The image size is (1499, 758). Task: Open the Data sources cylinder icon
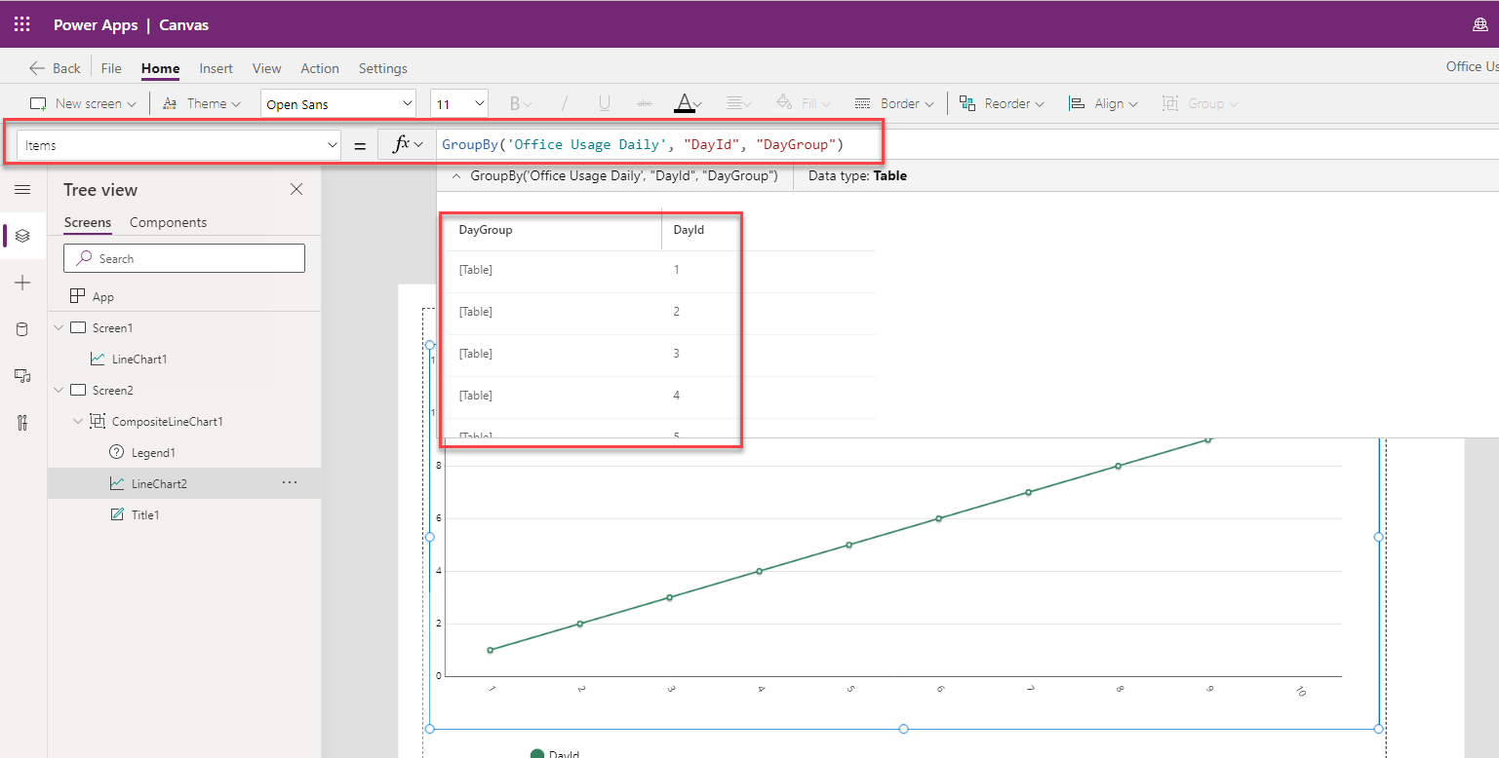22,329
